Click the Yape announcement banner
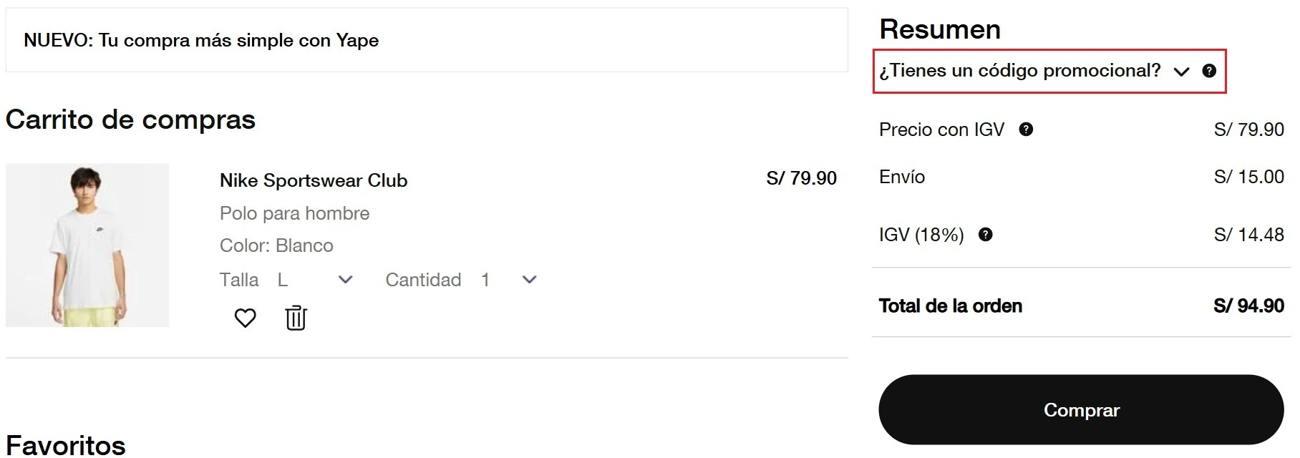Image resolution: width=1300 pixels, height=458 pixels. [x=201, y=41]
